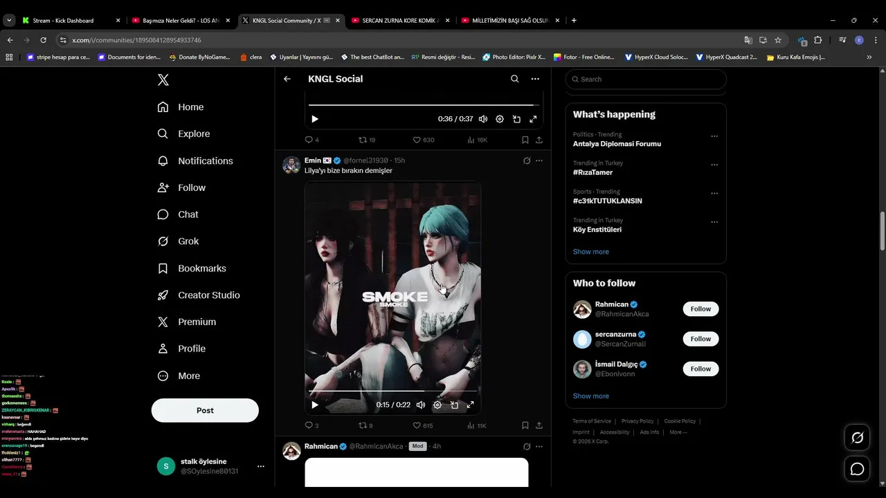
Task: Open SMOKE video playback settings
Action: pyautogui.click(x=437, y=405)
